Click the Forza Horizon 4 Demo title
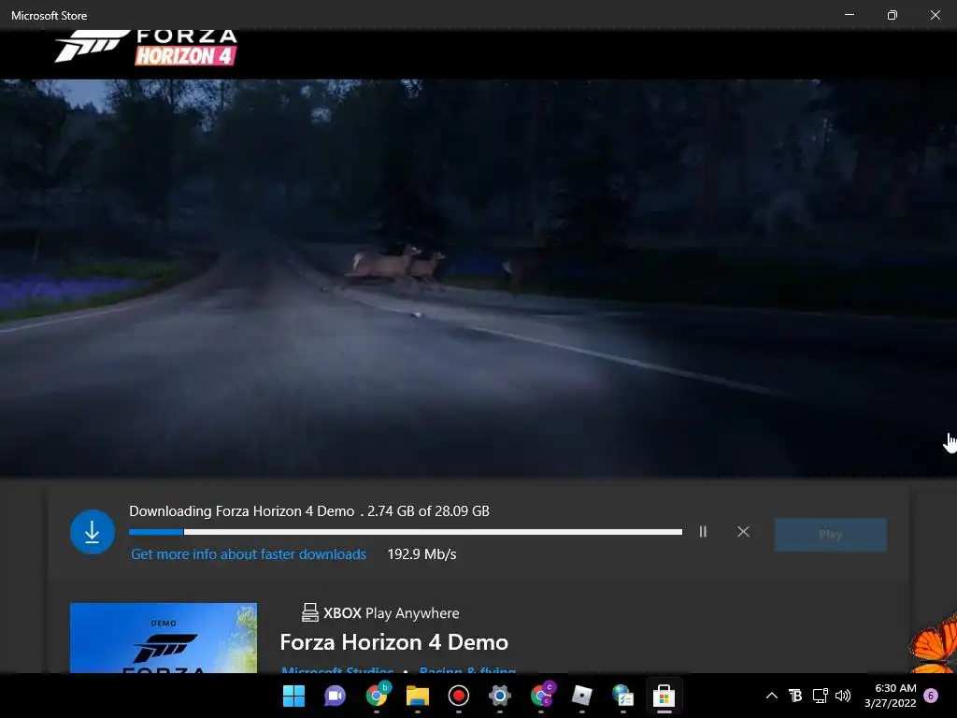 tap(393, 642)
